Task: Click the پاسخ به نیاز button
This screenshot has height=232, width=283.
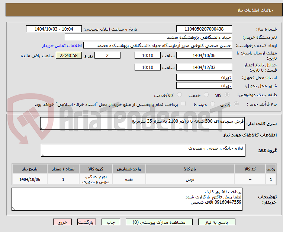Action: click(x=216, y=222)
